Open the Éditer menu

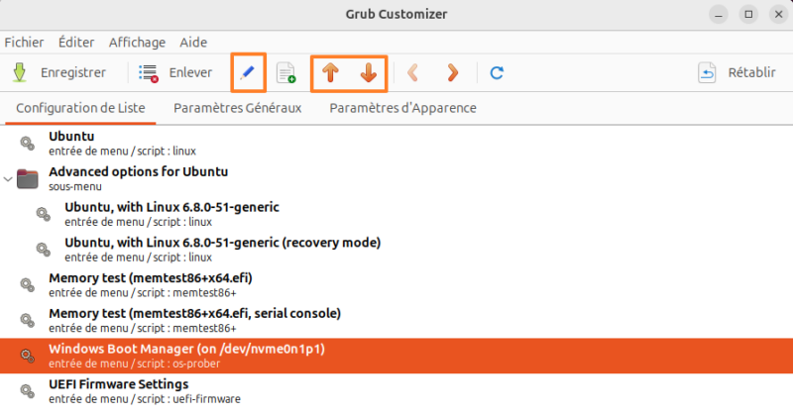tap(76, 43)
